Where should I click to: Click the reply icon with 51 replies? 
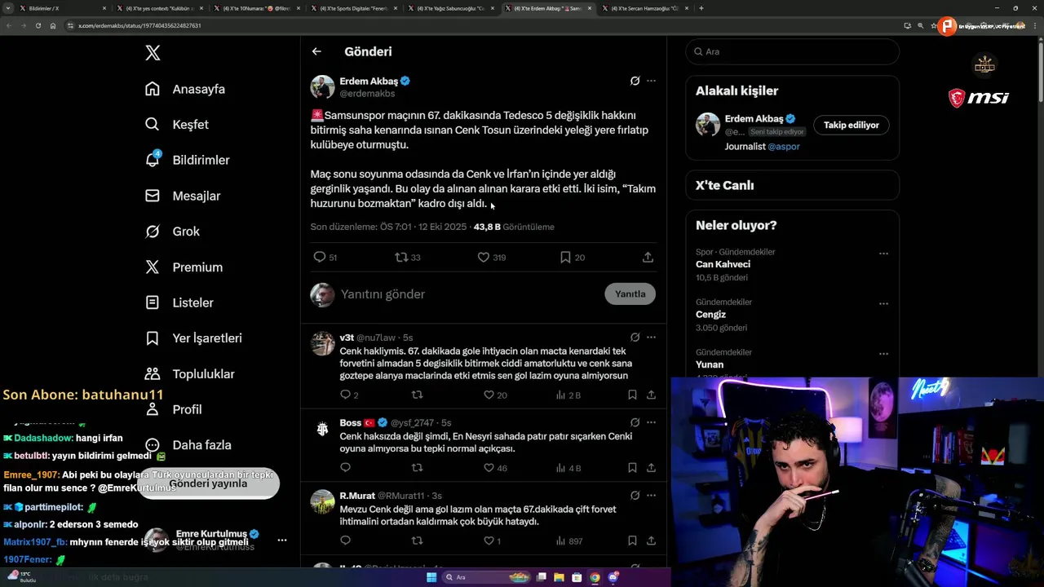(320, 257)
